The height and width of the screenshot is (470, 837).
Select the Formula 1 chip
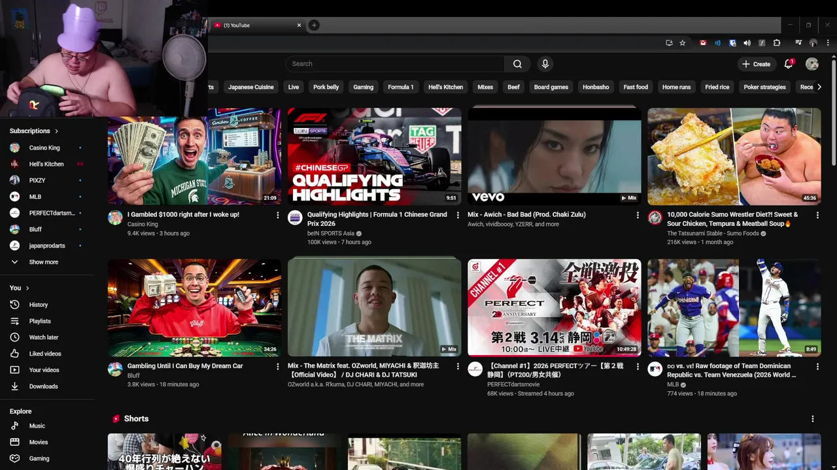pos(401,87)
